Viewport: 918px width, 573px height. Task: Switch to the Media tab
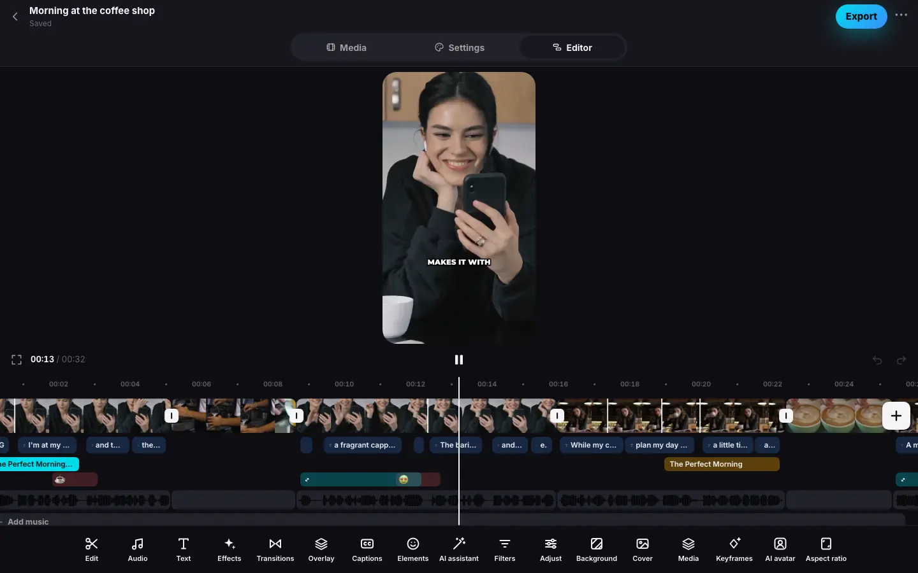point(346,48)
